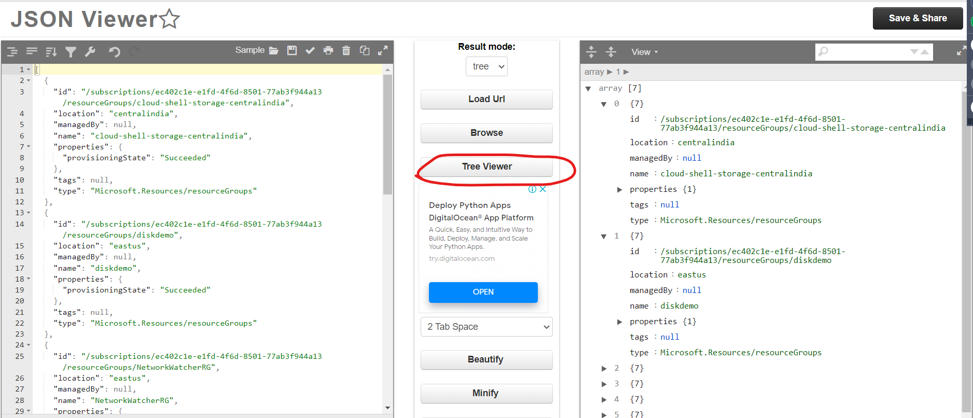973x418 pixels.
Task: Click the repair JSON wrench icon
Action: click(90, 51)
